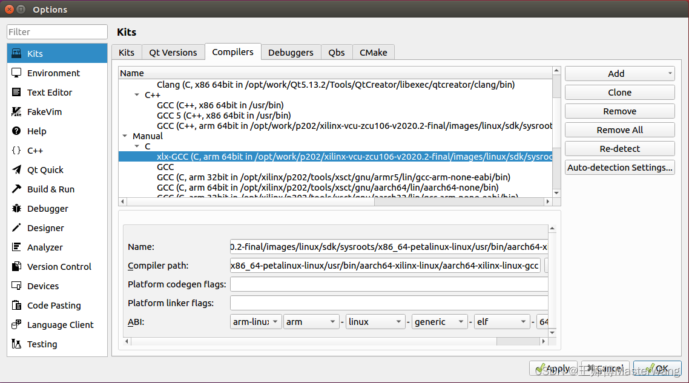Screen dimensions: 689x383
Task: Open the Help question mark icon
Action: (x=16, y=131)
